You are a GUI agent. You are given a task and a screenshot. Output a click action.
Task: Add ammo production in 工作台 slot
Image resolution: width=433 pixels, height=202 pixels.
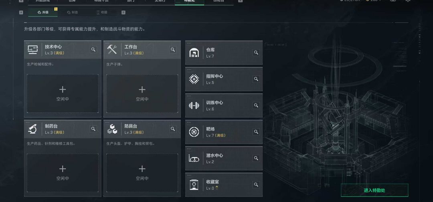tap(142, 93)
